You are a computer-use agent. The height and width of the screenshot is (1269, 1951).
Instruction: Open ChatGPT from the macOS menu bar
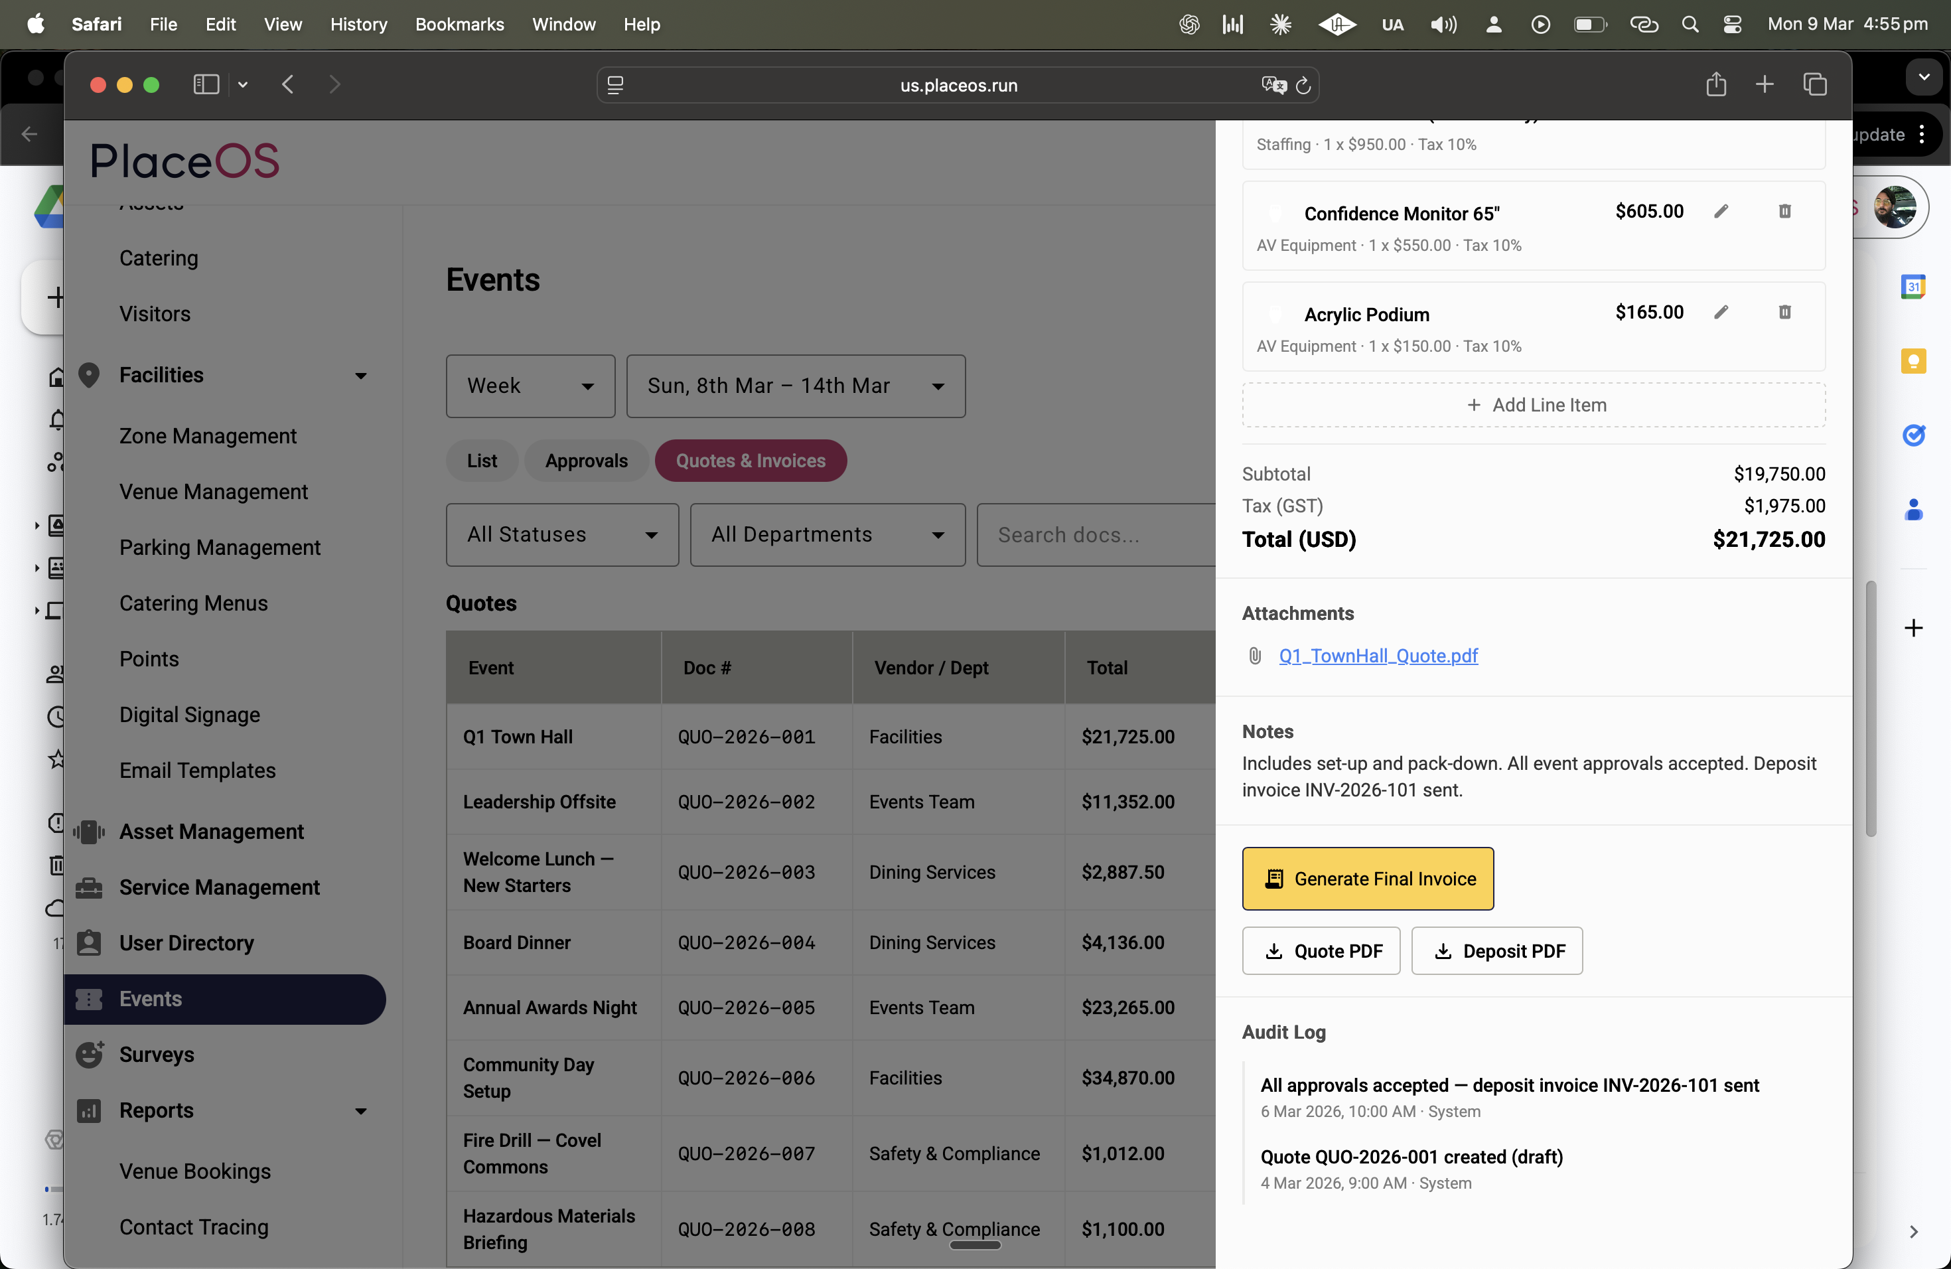pyautogui.click(x=1188, y=24)
